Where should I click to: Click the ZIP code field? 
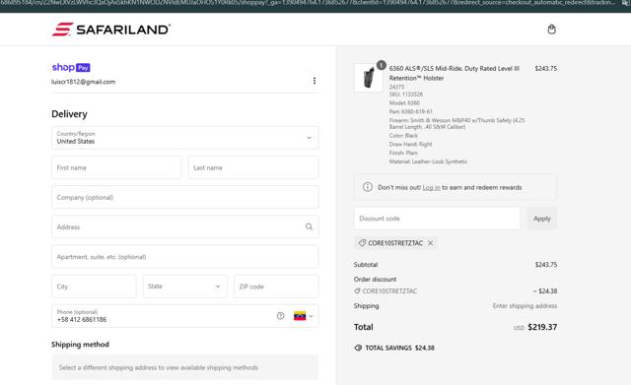click(276, 287)
